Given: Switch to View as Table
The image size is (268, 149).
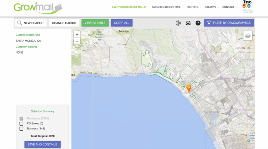Looking at the screenshot, I should pyautogui.click(x=95, y=23).
